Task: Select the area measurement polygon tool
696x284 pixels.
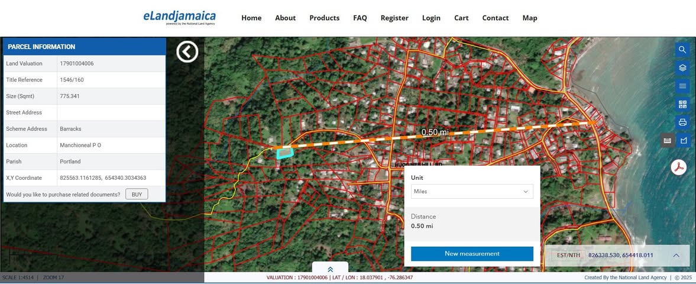Action: [x=683, y=140]
